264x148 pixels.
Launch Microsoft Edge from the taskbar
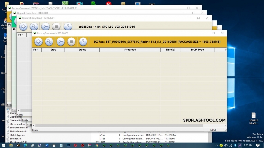coord(25,145)
